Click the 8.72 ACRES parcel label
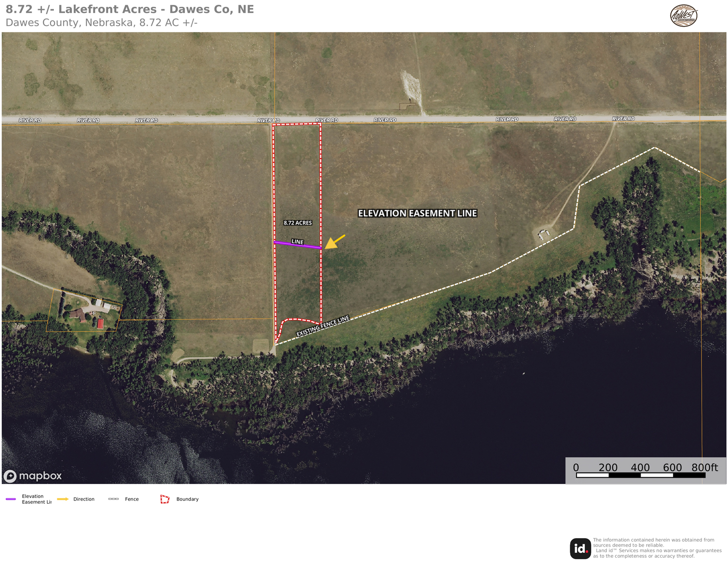728x562 pixels. pos(298,223)
